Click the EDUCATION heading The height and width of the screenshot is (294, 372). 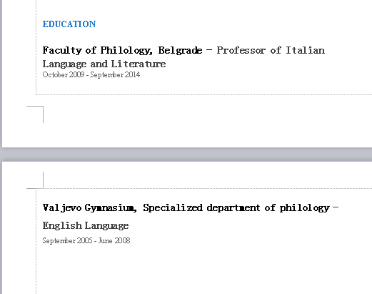tap(69, 24)
